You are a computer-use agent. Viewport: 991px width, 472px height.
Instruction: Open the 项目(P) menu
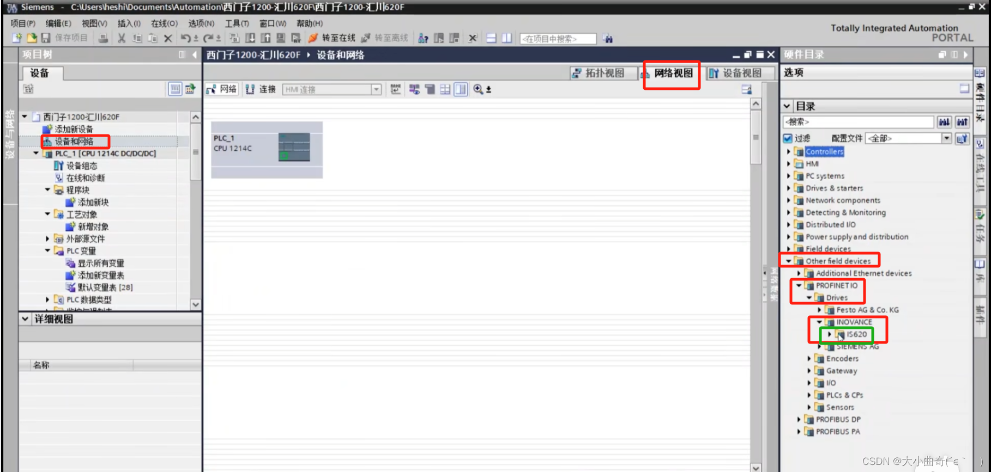pyautogui.click(x=23, y=23)
